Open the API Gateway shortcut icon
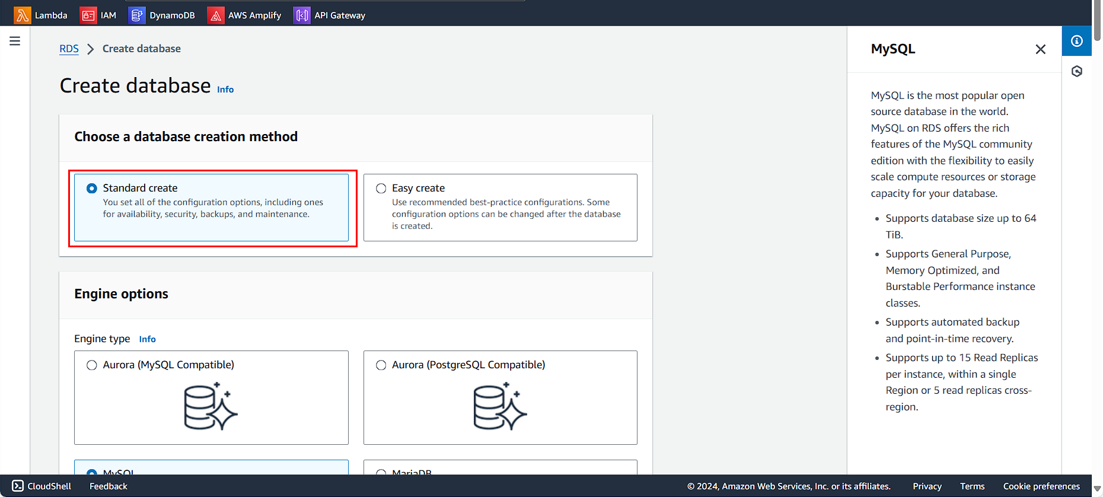The width and height of the screenshot is (1103, 497). pos(302,15)
